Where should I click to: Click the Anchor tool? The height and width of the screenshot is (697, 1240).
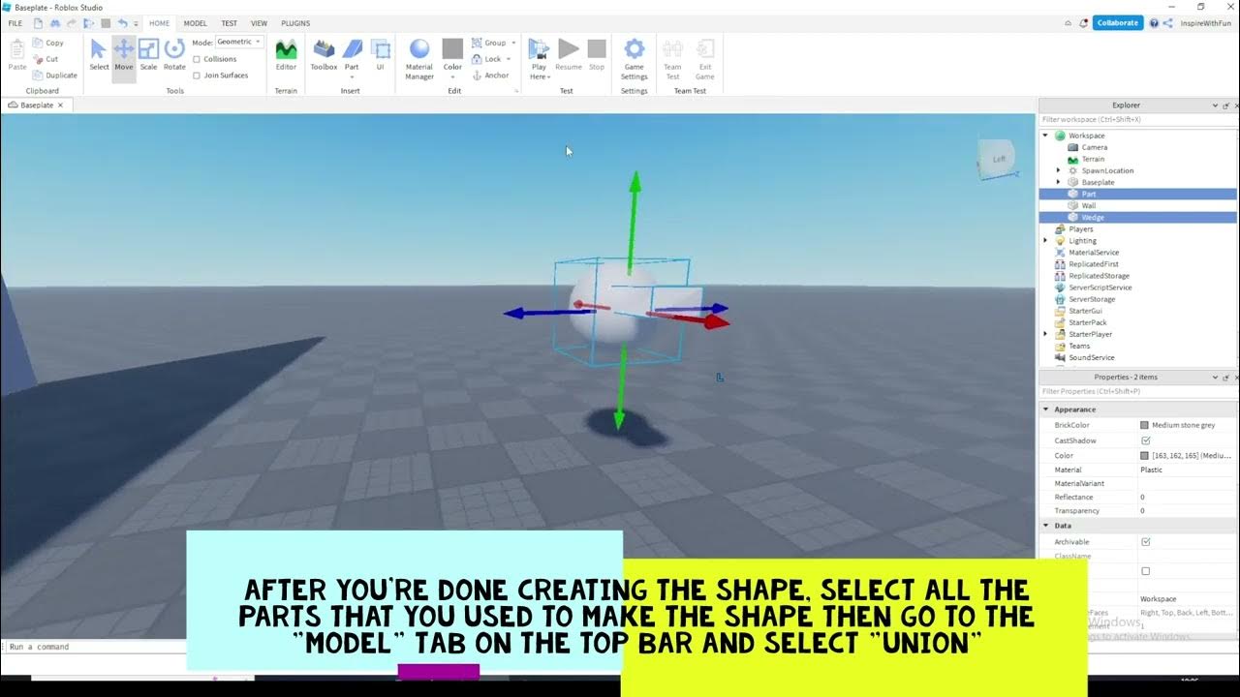tap(490, 76)
